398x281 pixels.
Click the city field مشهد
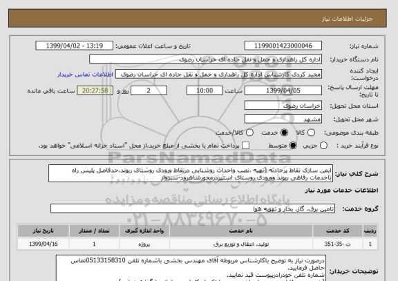pyautogui.click(x=283, y=119)
